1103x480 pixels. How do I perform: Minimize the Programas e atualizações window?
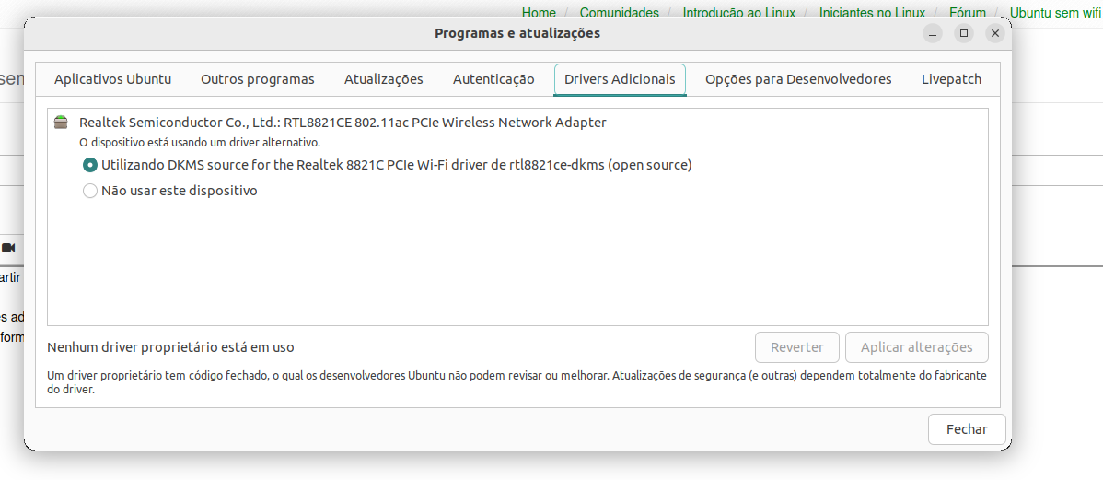pos(933,33)
